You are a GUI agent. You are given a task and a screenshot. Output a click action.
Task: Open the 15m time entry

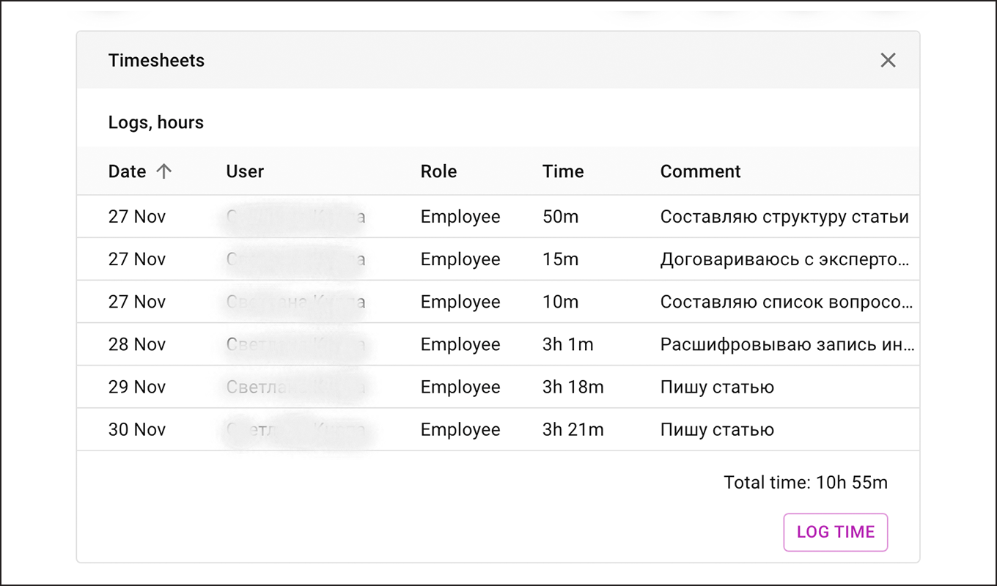click(x=561, y=259)
